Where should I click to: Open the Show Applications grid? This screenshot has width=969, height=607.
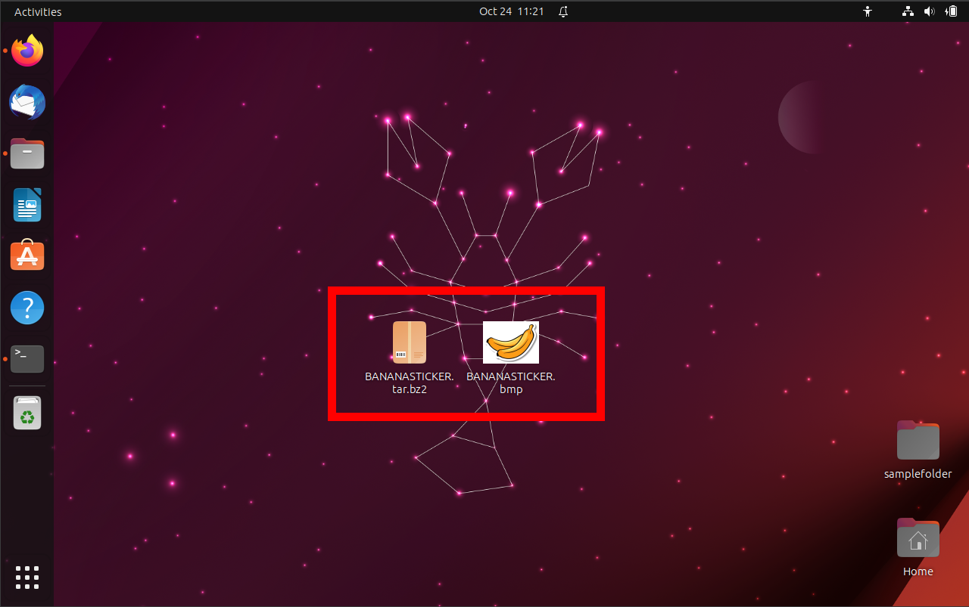click(x=27, y=577)
